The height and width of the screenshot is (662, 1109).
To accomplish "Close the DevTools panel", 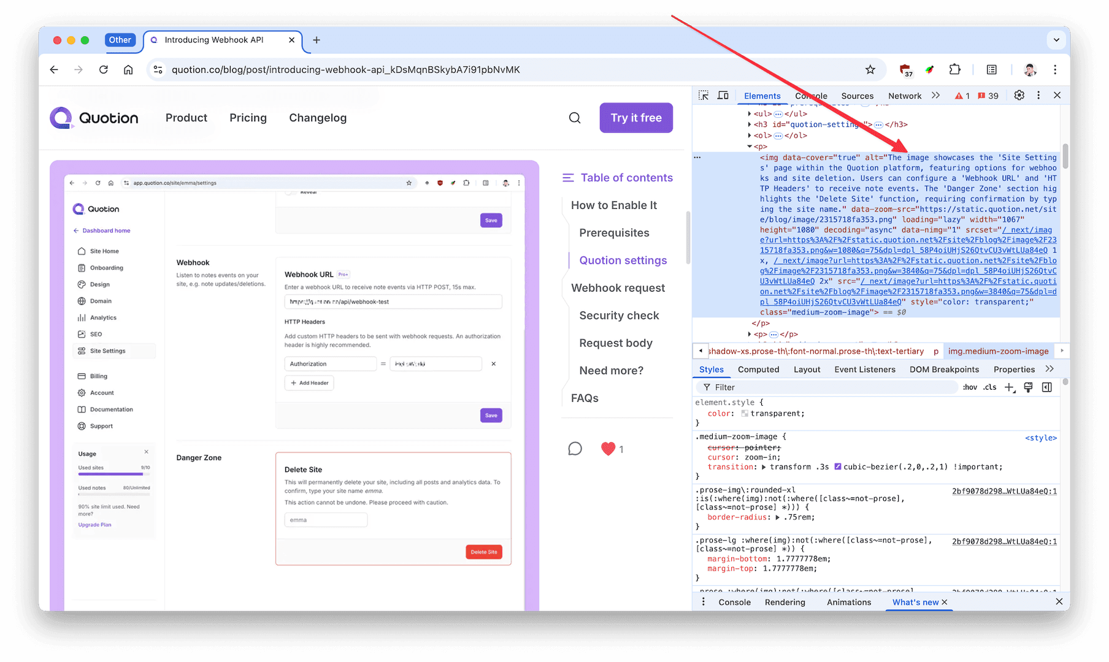I will (1057, 96).
